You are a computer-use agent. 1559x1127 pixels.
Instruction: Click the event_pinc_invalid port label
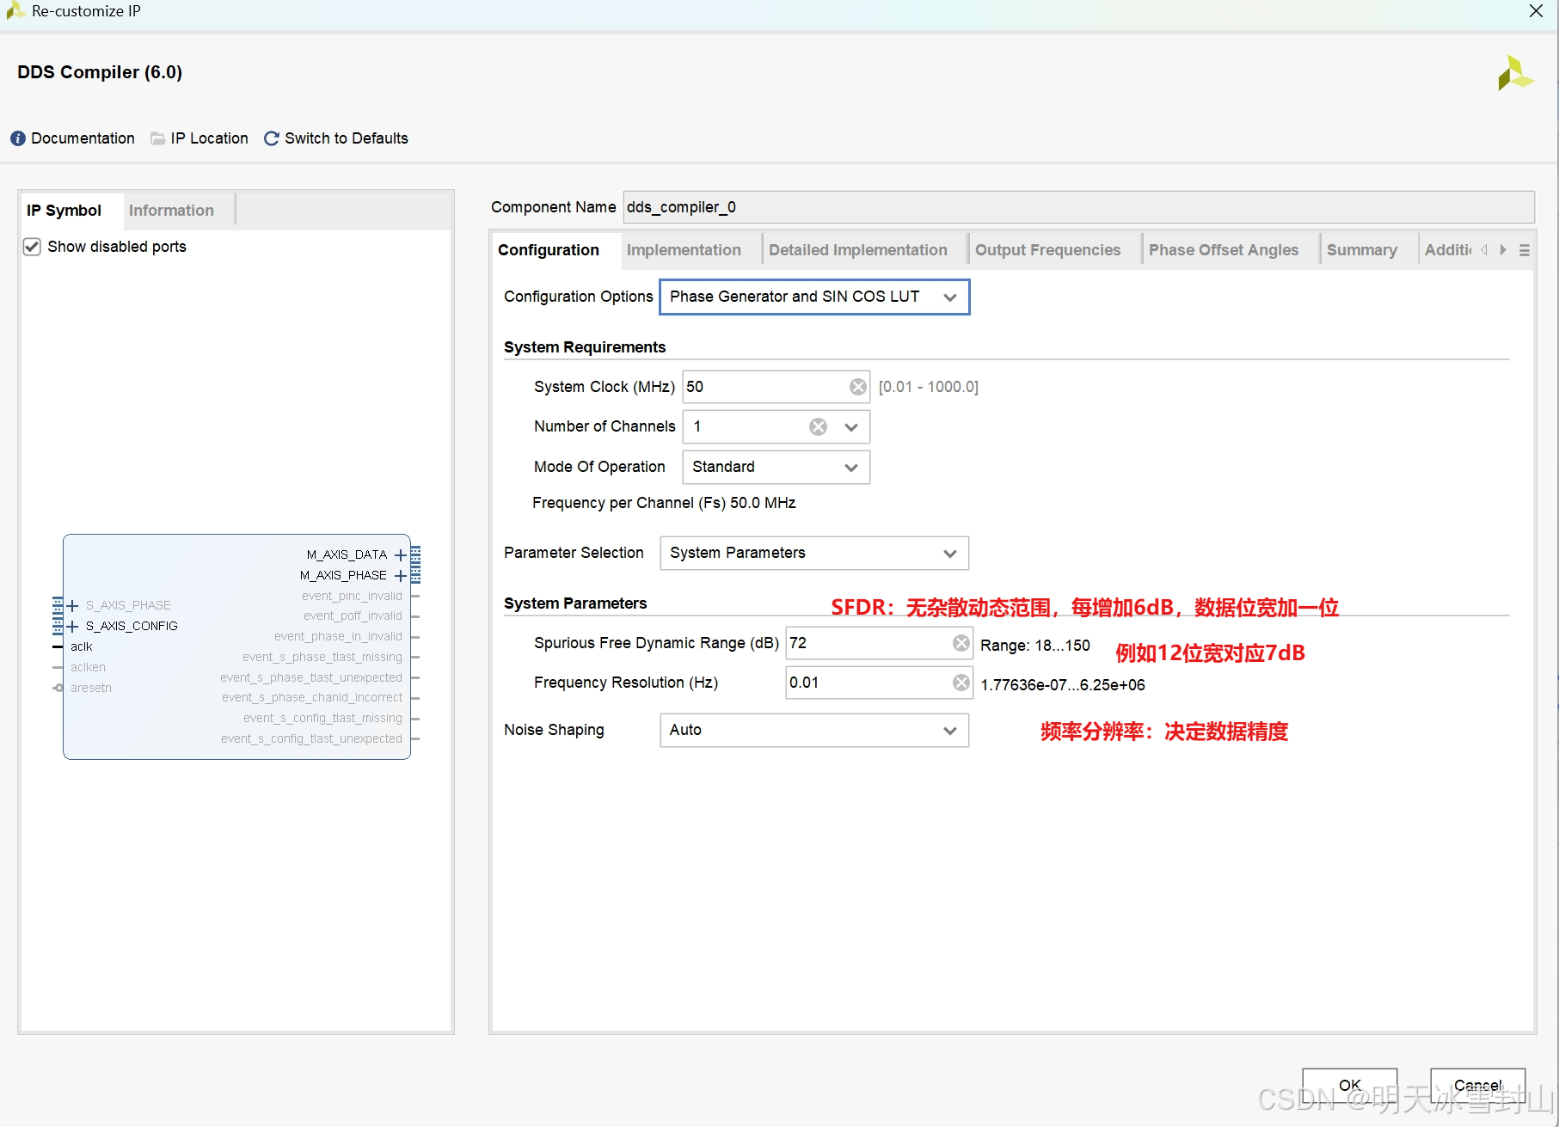[352, 597]
